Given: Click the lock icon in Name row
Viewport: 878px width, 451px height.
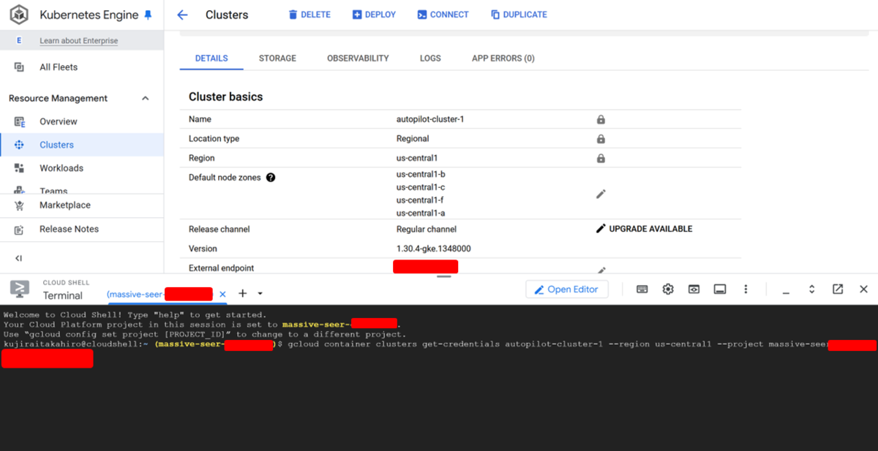Looking at the screenshot, I should (x=601, y=119).
